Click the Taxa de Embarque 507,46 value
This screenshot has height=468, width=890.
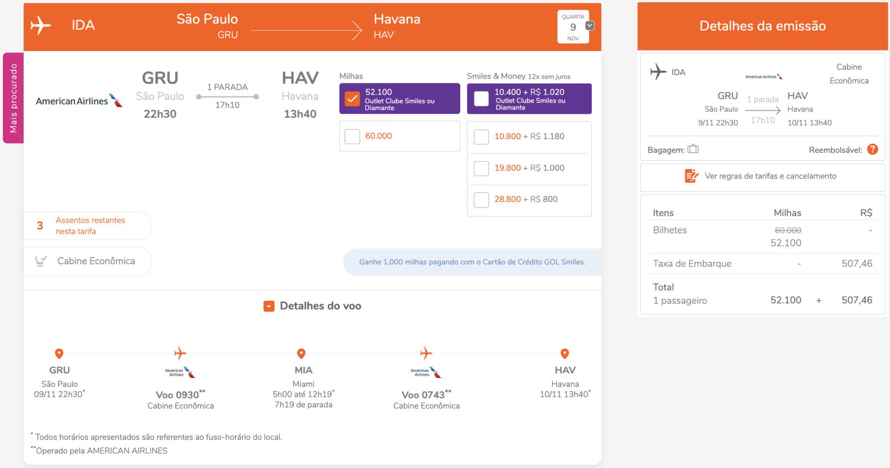click(857, 264)
